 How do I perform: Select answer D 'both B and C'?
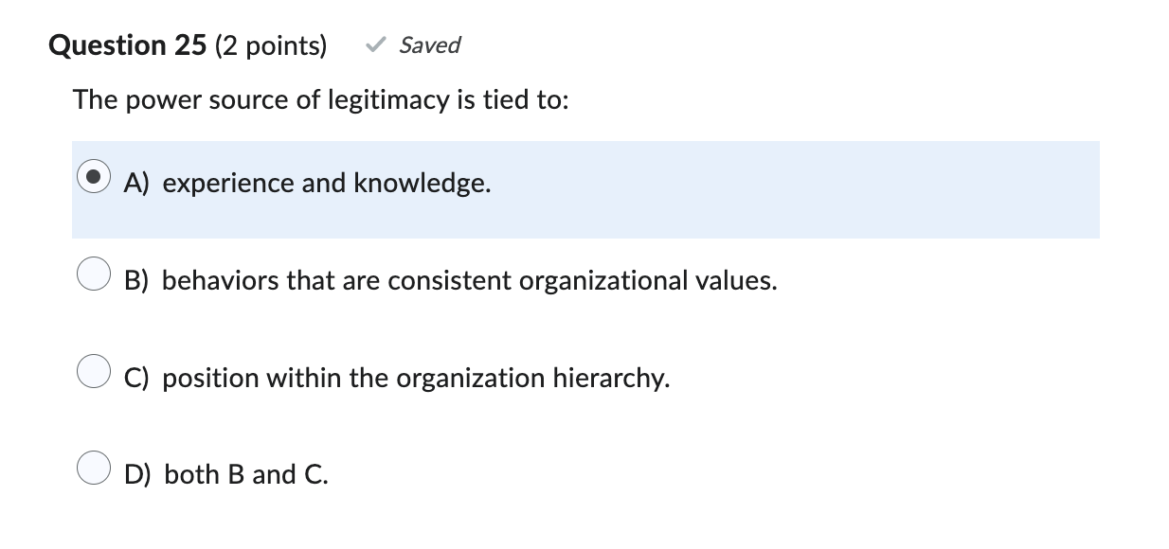click(244, 474)
